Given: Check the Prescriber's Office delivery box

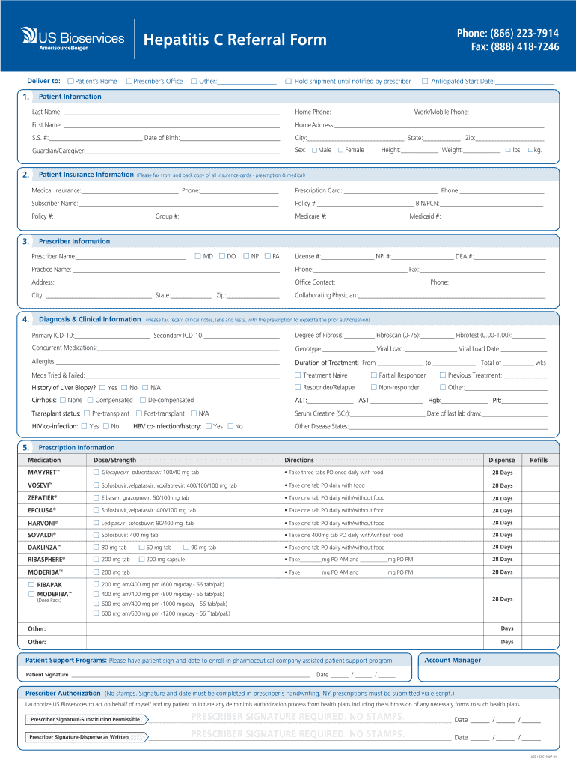Looking at the screenshot, I should [x=129, y=81].
